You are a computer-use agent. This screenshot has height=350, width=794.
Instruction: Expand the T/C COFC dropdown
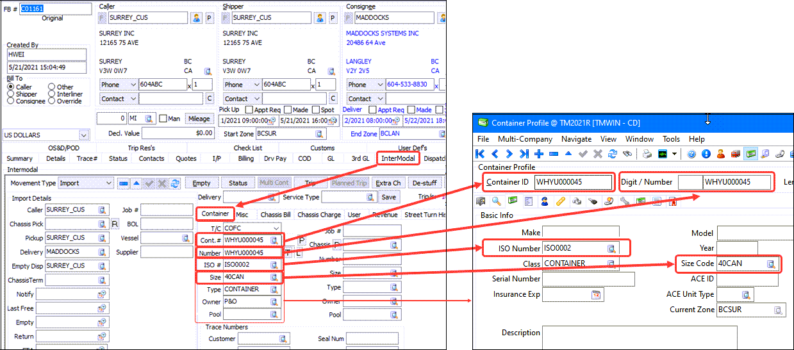pyautogui.click(x=276, y=228)
